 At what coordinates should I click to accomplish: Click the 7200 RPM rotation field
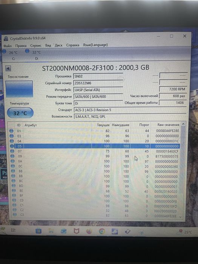tap(173, 89)
